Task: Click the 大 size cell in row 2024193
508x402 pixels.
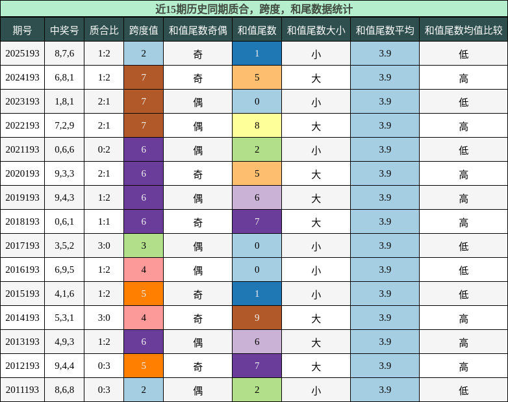Action: coord(316,78)
